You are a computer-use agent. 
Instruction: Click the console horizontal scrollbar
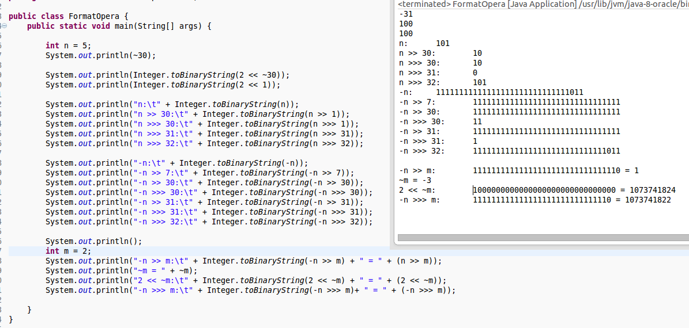(542, 237)
